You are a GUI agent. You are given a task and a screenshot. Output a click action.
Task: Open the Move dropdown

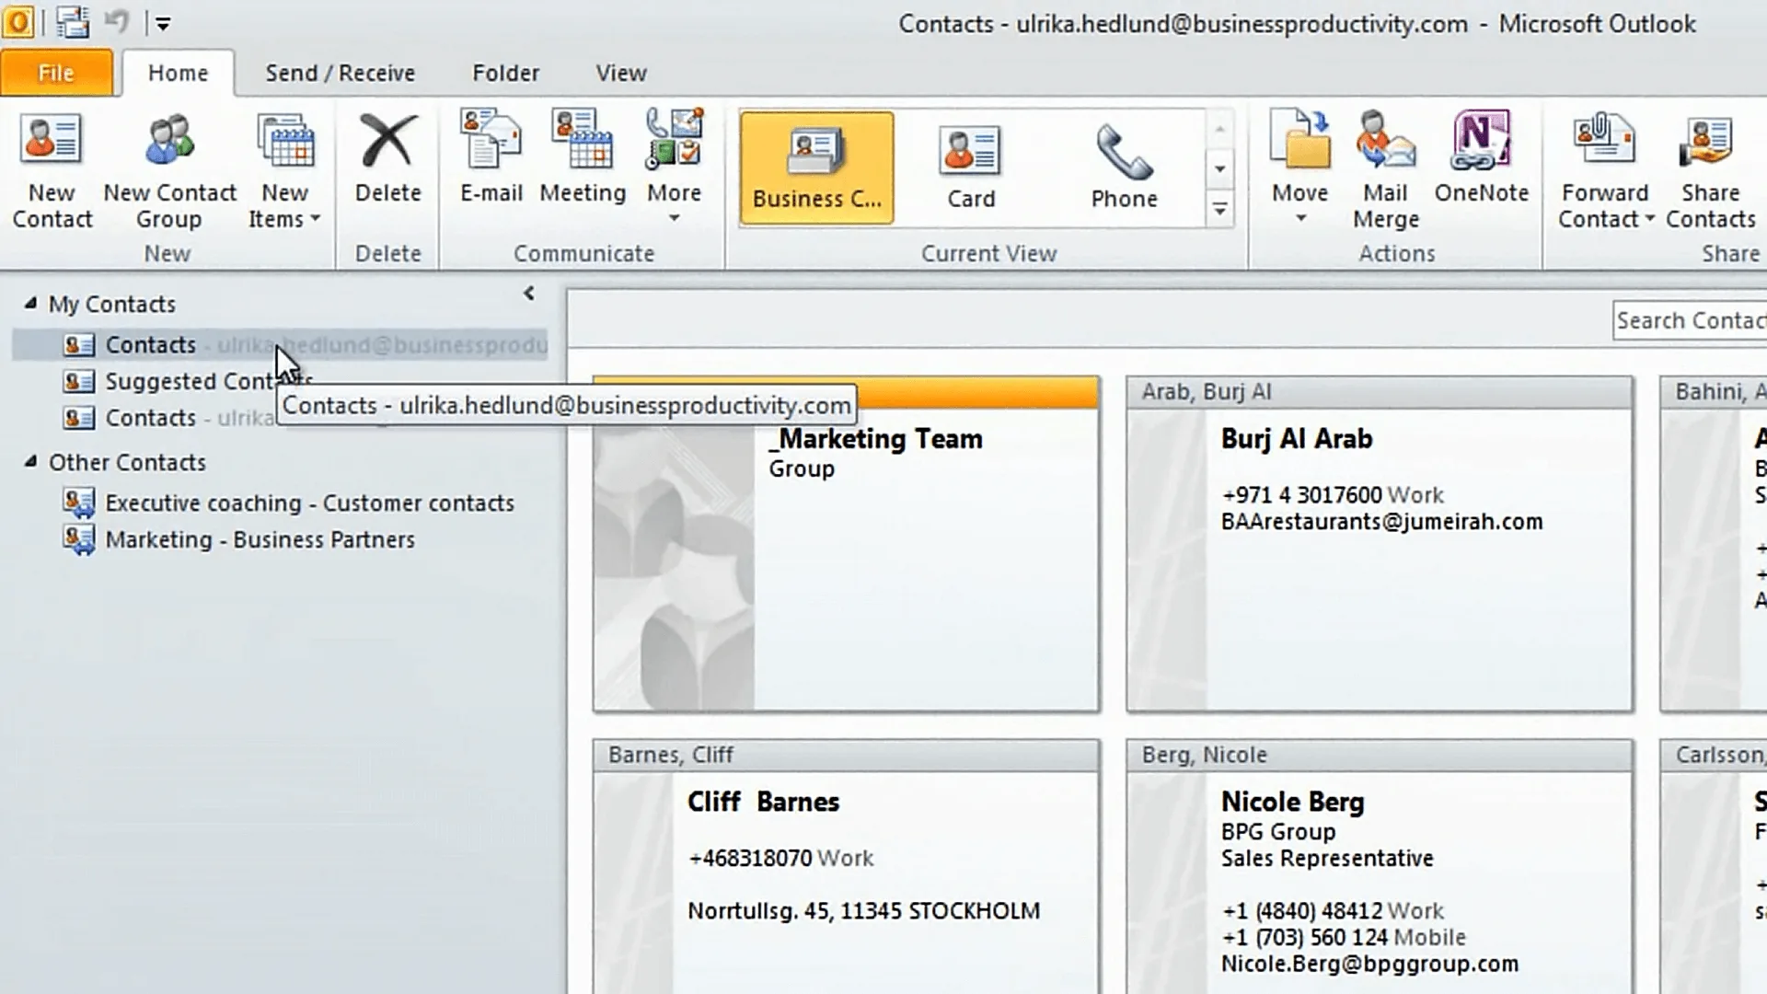click(1299, 168)
